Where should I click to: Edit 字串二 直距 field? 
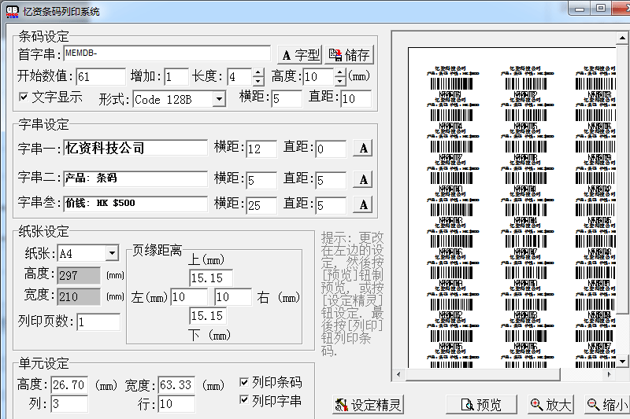pyautogui.click(x=331, y=181)
